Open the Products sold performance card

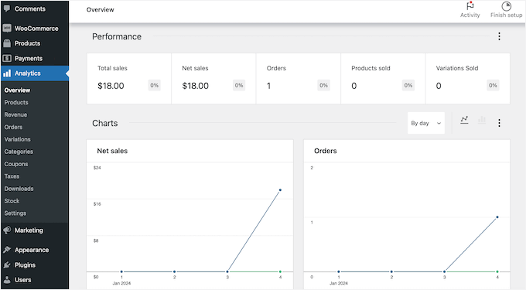[383, 78]
